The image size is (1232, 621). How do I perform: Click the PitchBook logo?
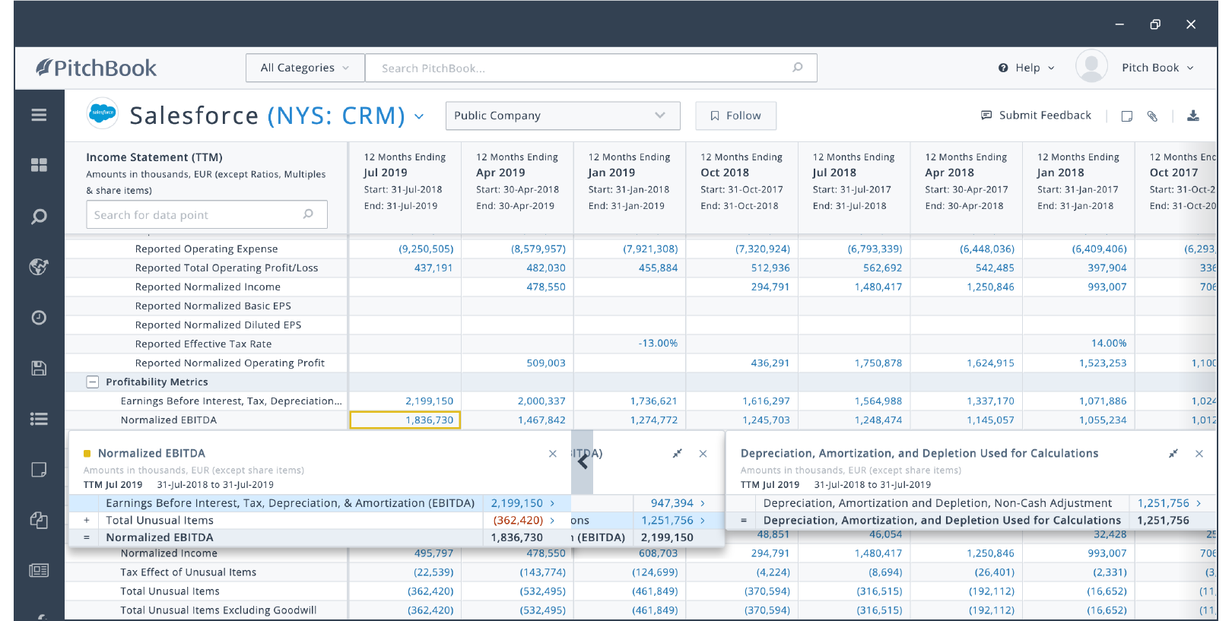pyautogui.click(x=97, y=68)
